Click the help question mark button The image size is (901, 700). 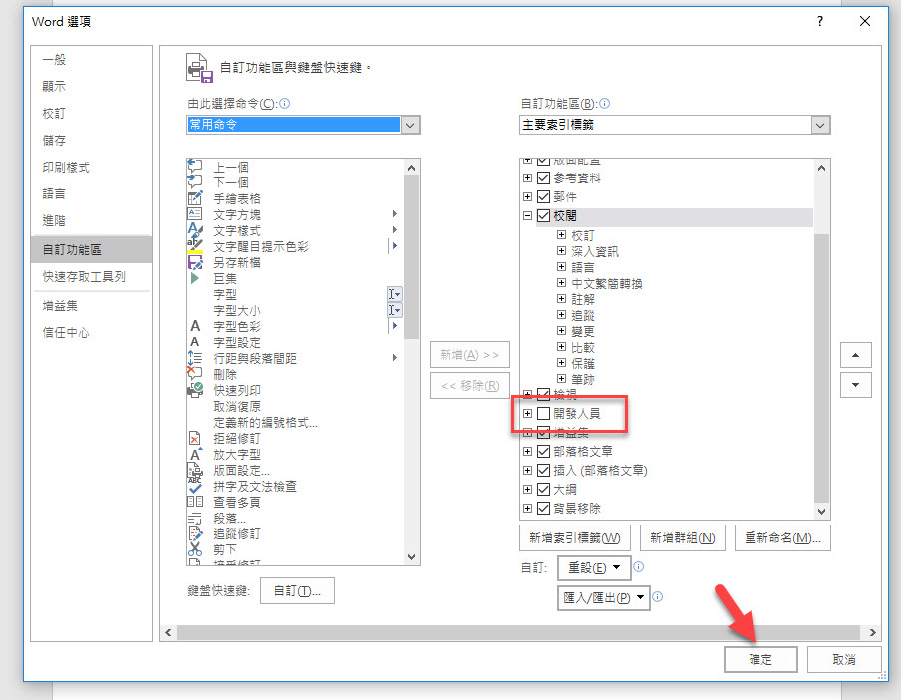[x=820, y=21]
